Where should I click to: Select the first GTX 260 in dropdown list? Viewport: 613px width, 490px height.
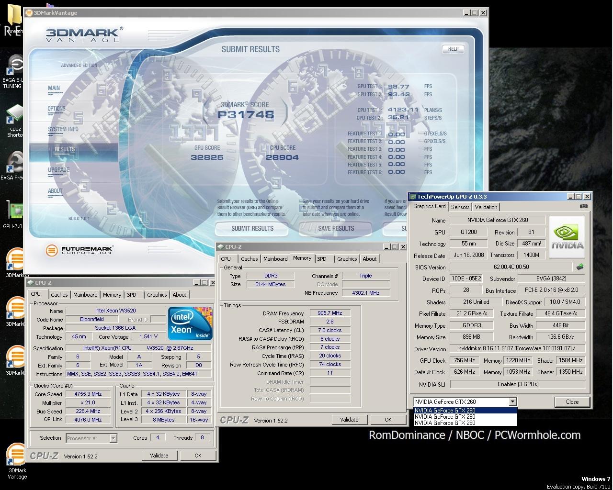point(465,411)
